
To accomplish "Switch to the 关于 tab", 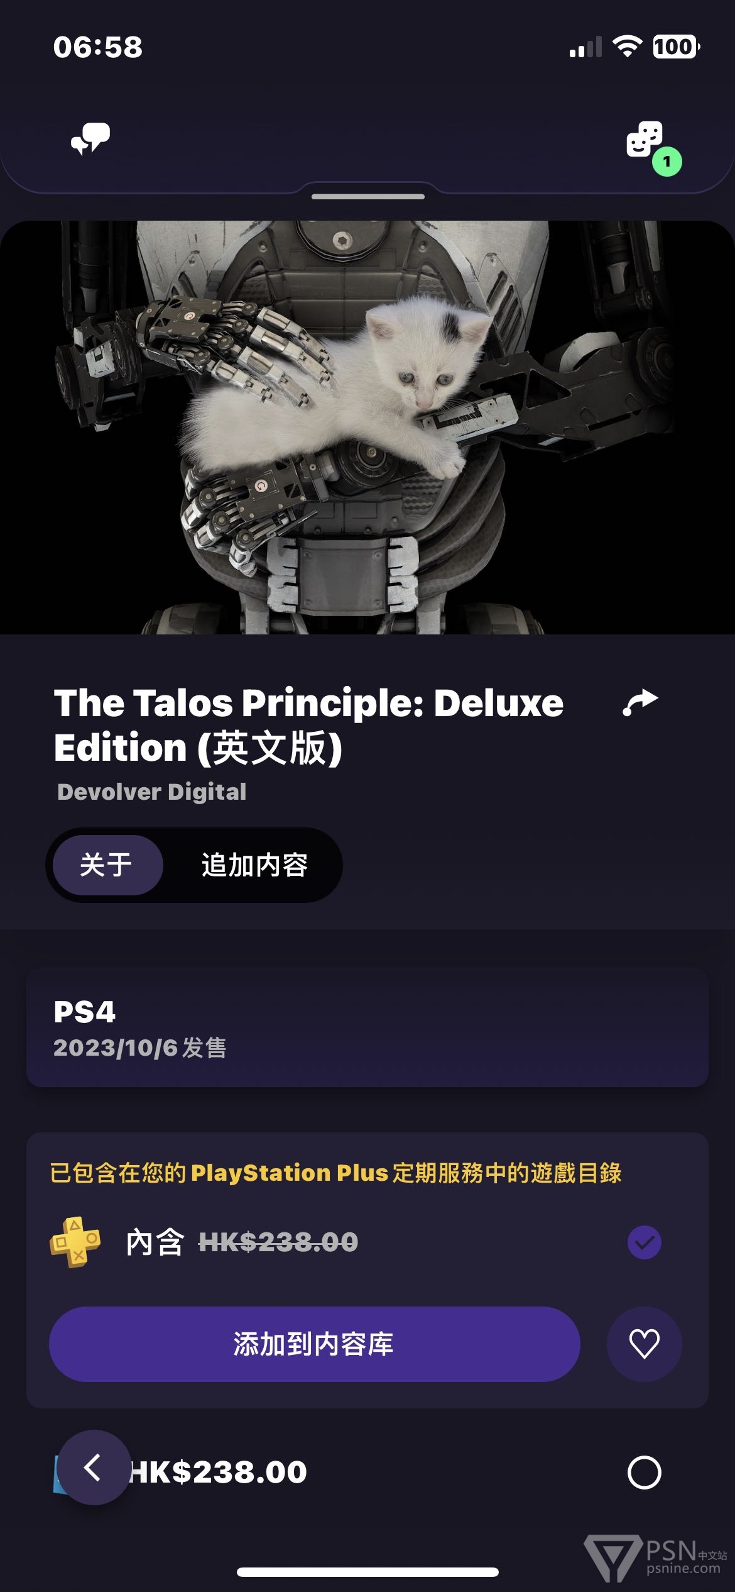I will point(107,865).
